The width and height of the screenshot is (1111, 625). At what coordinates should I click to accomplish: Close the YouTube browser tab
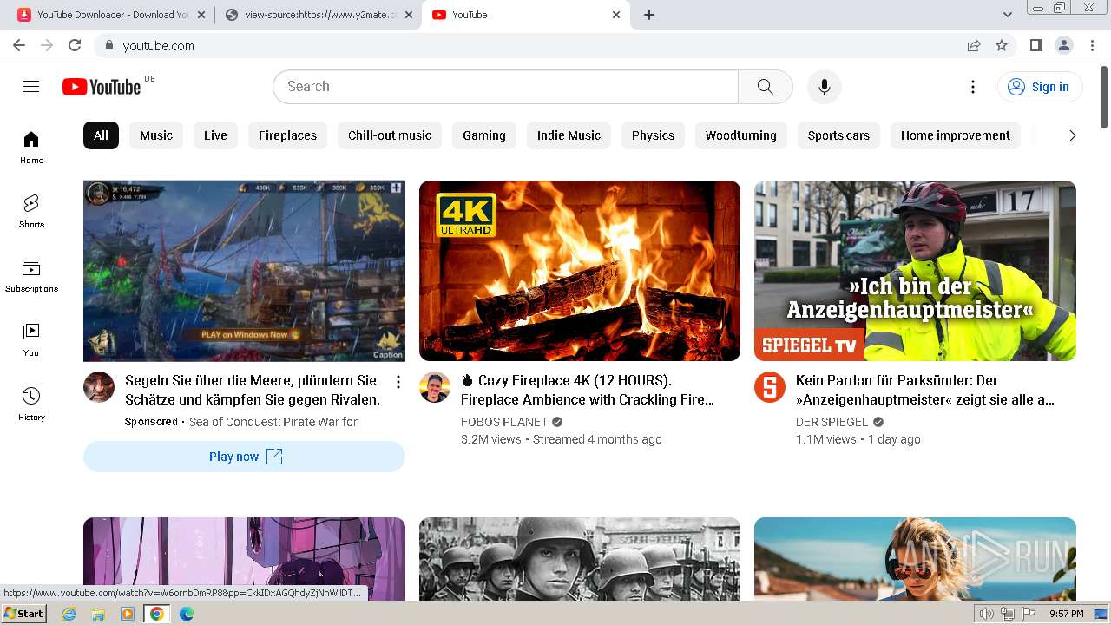[616, 15]
